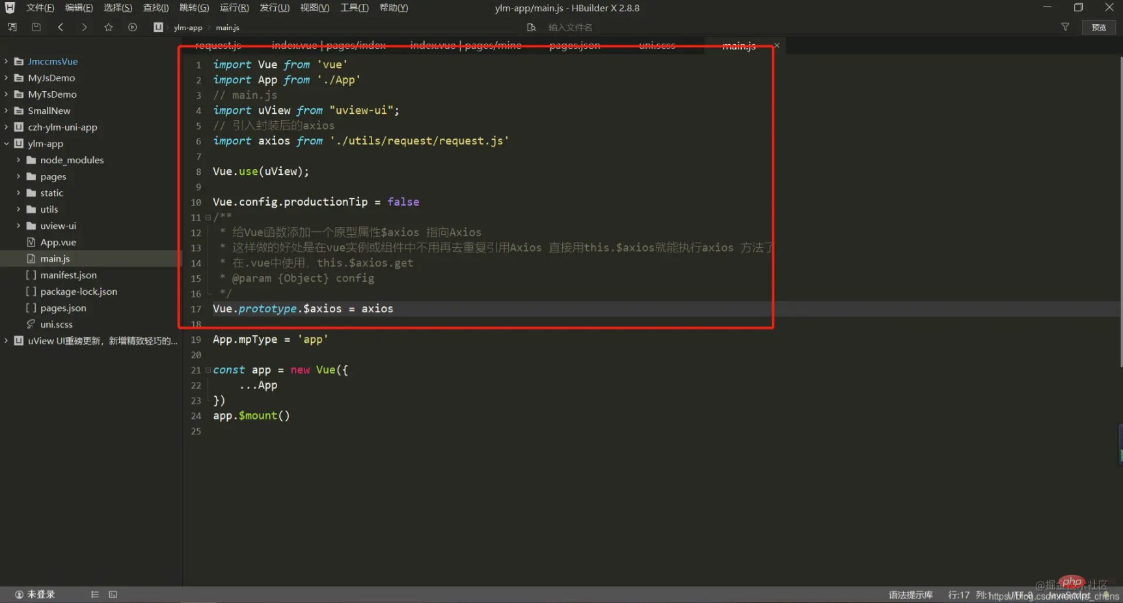The height and width of the screenshot is (603, 1123).
Task: Click the HBuilder X logo icon
Action: (x=10, y=8)
